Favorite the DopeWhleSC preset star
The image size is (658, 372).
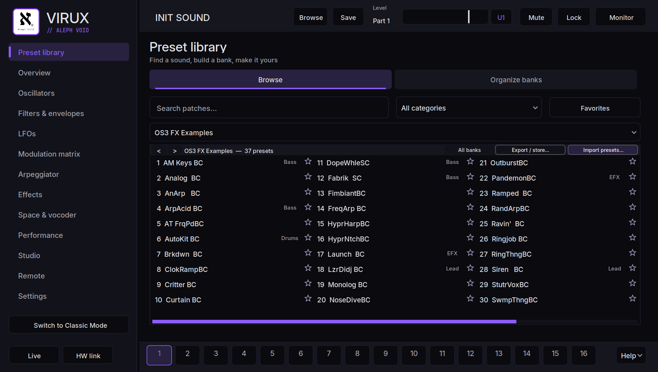[470, 161]
